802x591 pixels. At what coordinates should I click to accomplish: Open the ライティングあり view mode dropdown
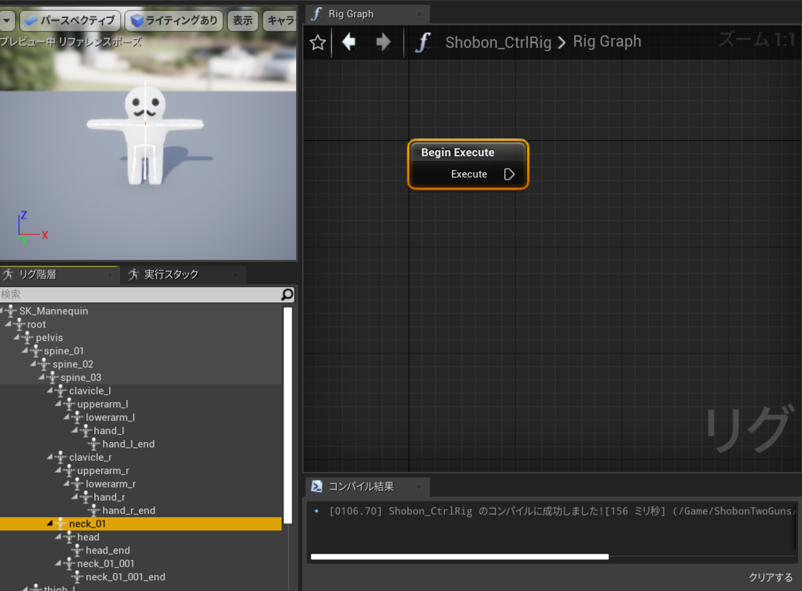(174, 21)
